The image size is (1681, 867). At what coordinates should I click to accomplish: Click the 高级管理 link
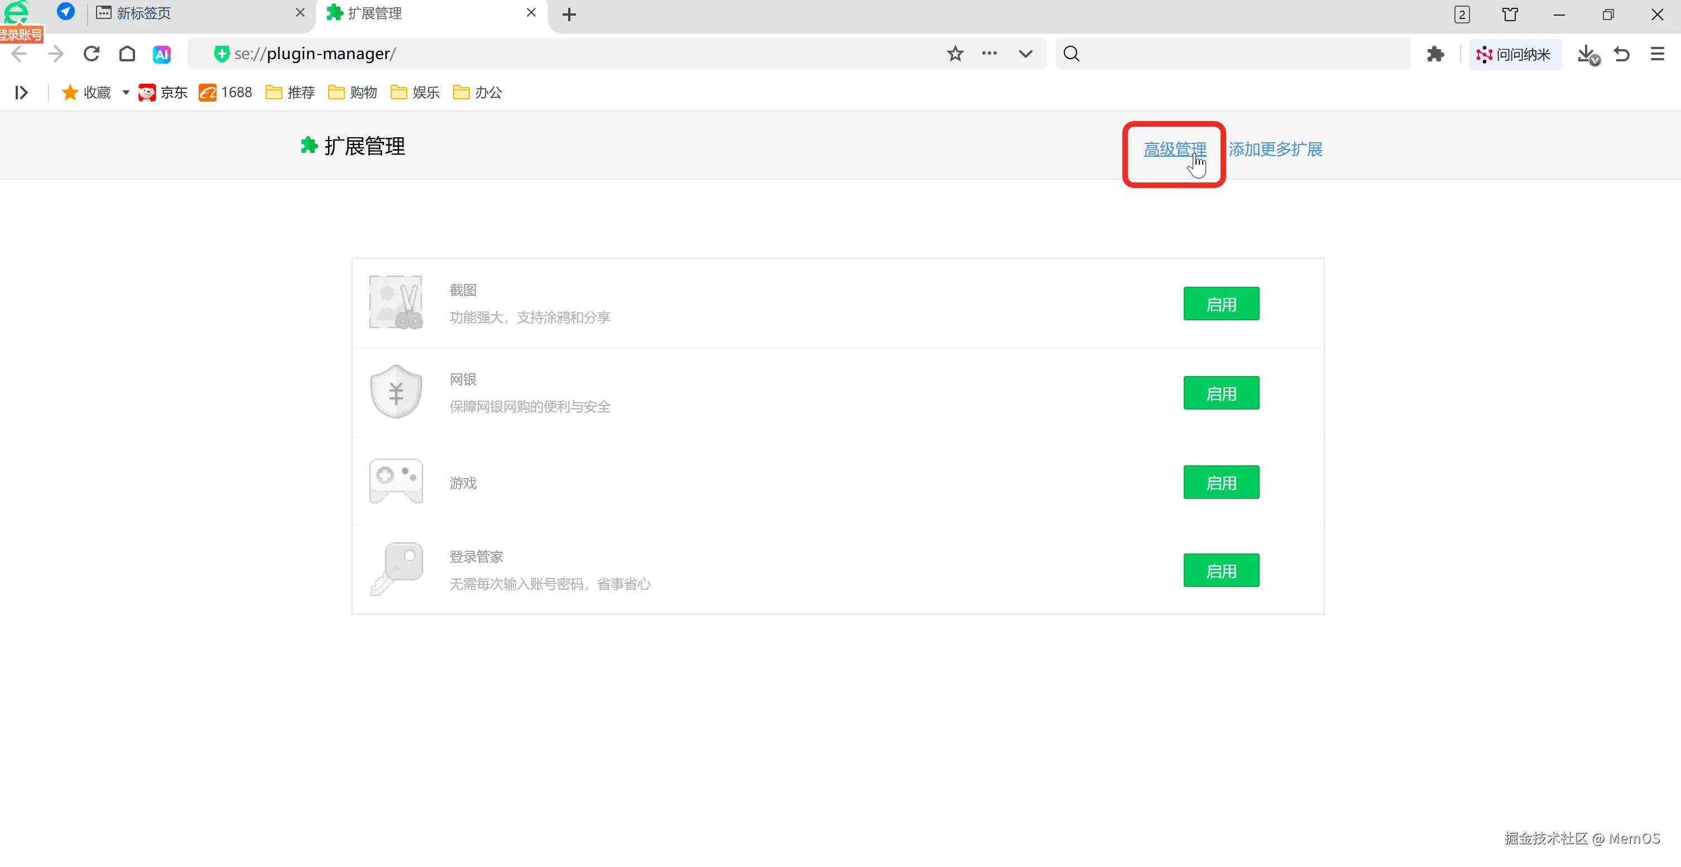pyautogui.click(x=1175, y=150)
